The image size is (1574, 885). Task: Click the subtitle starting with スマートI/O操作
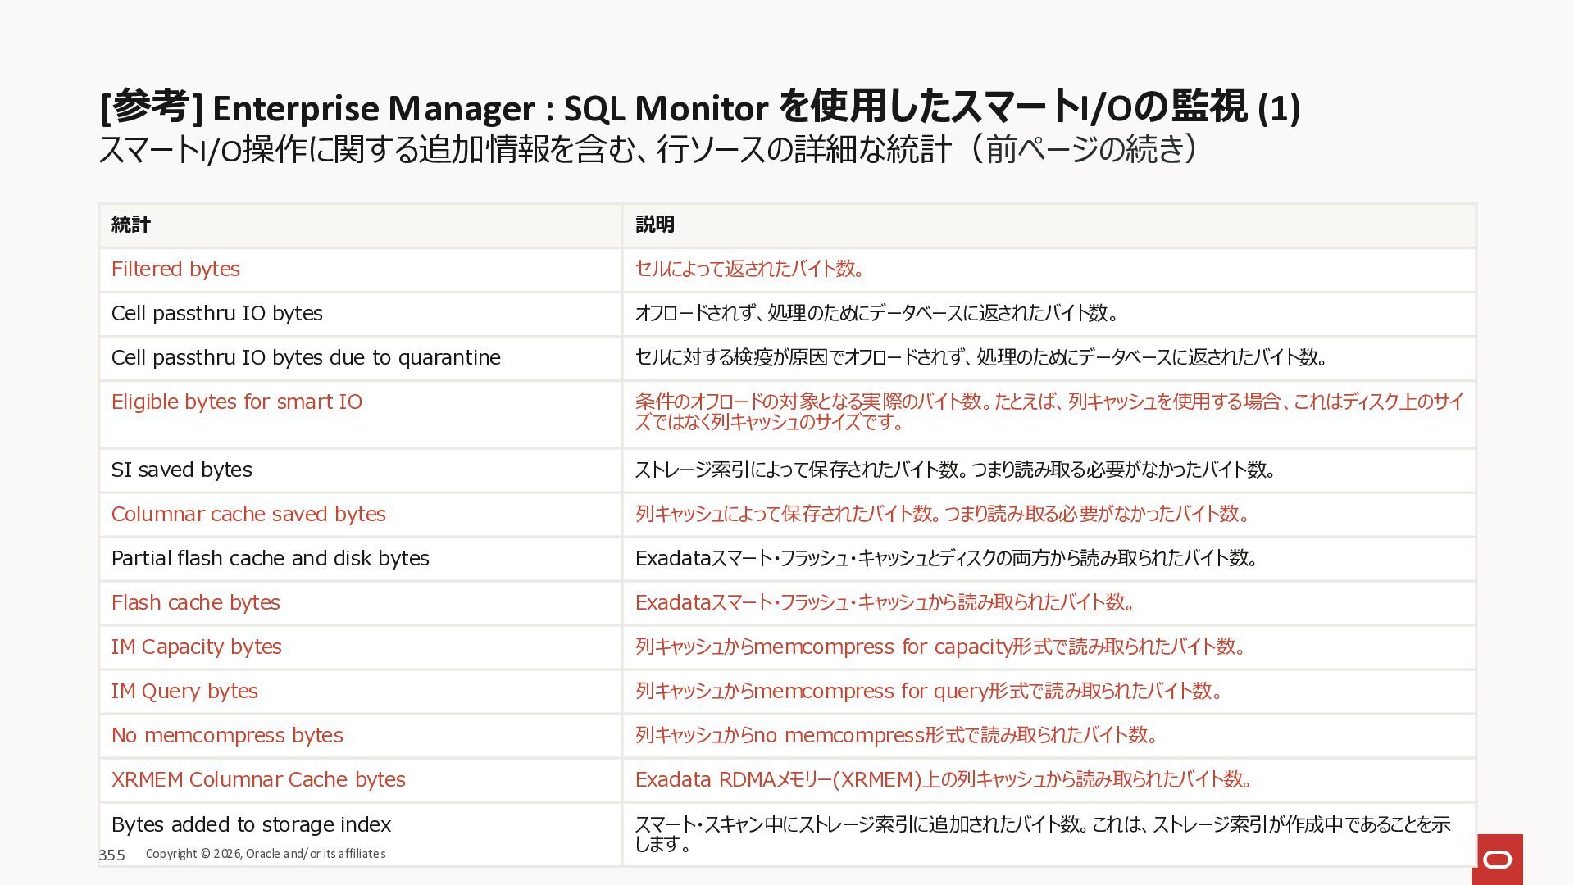click(x=648, y=149)
